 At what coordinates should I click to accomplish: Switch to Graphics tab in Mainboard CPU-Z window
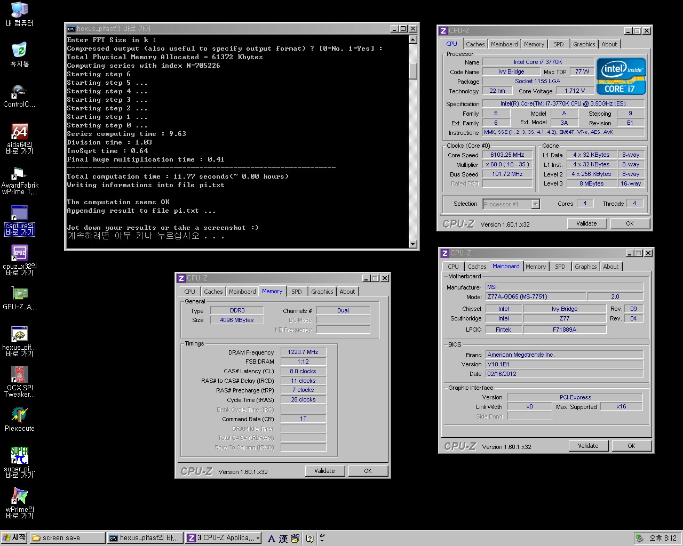coord(585,267)
